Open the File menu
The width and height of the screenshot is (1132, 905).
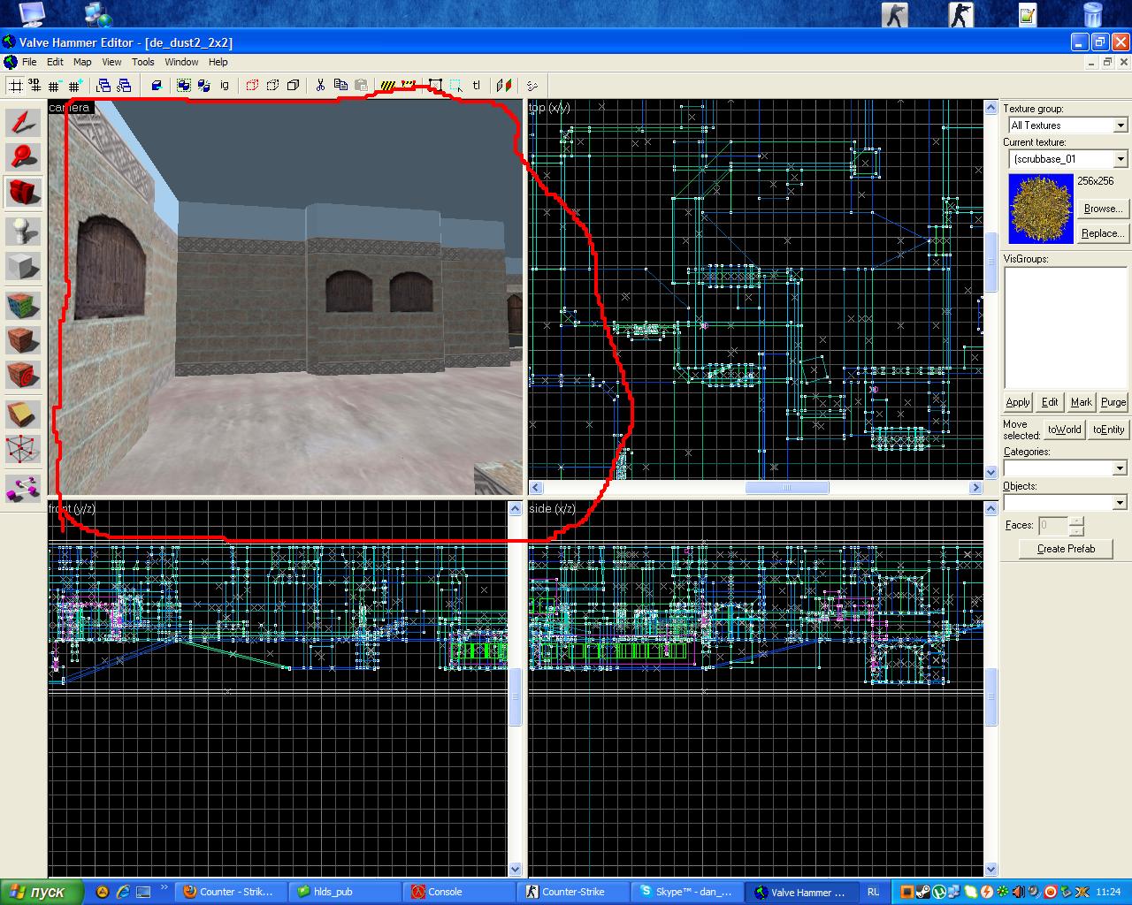click(x=29, y=62)
